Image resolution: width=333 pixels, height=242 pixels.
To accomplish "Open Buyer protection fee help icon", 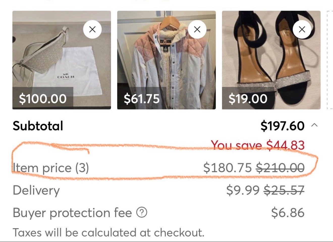I will (x=142, y=212).
